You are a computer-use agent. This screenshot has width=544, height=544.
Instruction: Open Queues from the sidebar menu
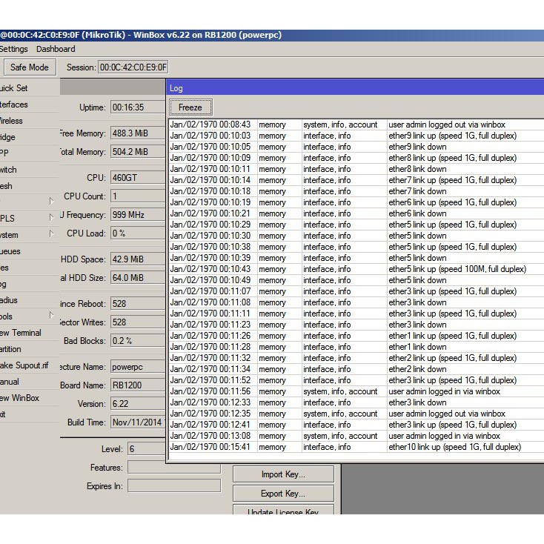point(10,251)
